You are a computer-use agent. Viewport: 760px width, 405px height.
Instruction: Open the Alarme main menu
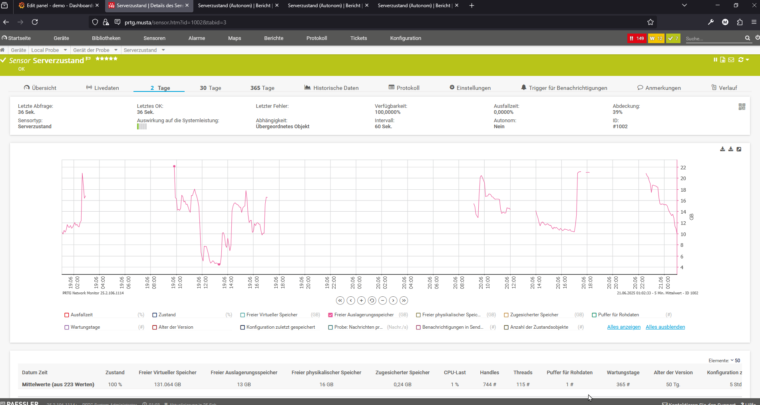[197, 38]
